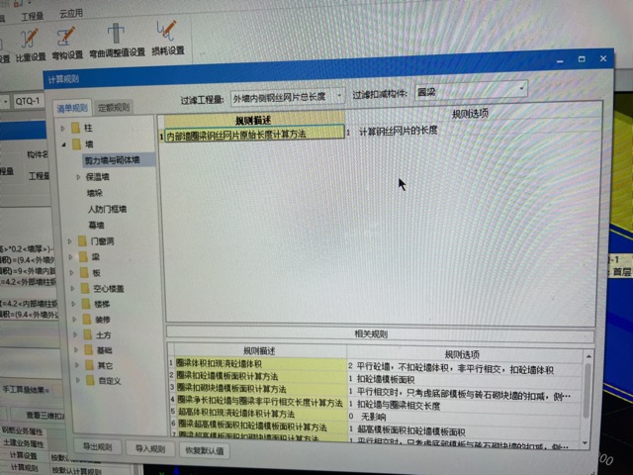633x475 pixels.
Task: Expand the 保温墙 tree node
Action: pos(79,177)
